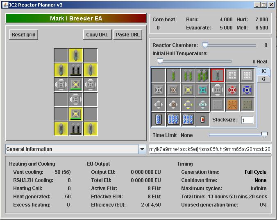277x220 pixels.
Task: Select the 30k Coolant Cell, second in the bottom row
Action: tap(173, 119)
